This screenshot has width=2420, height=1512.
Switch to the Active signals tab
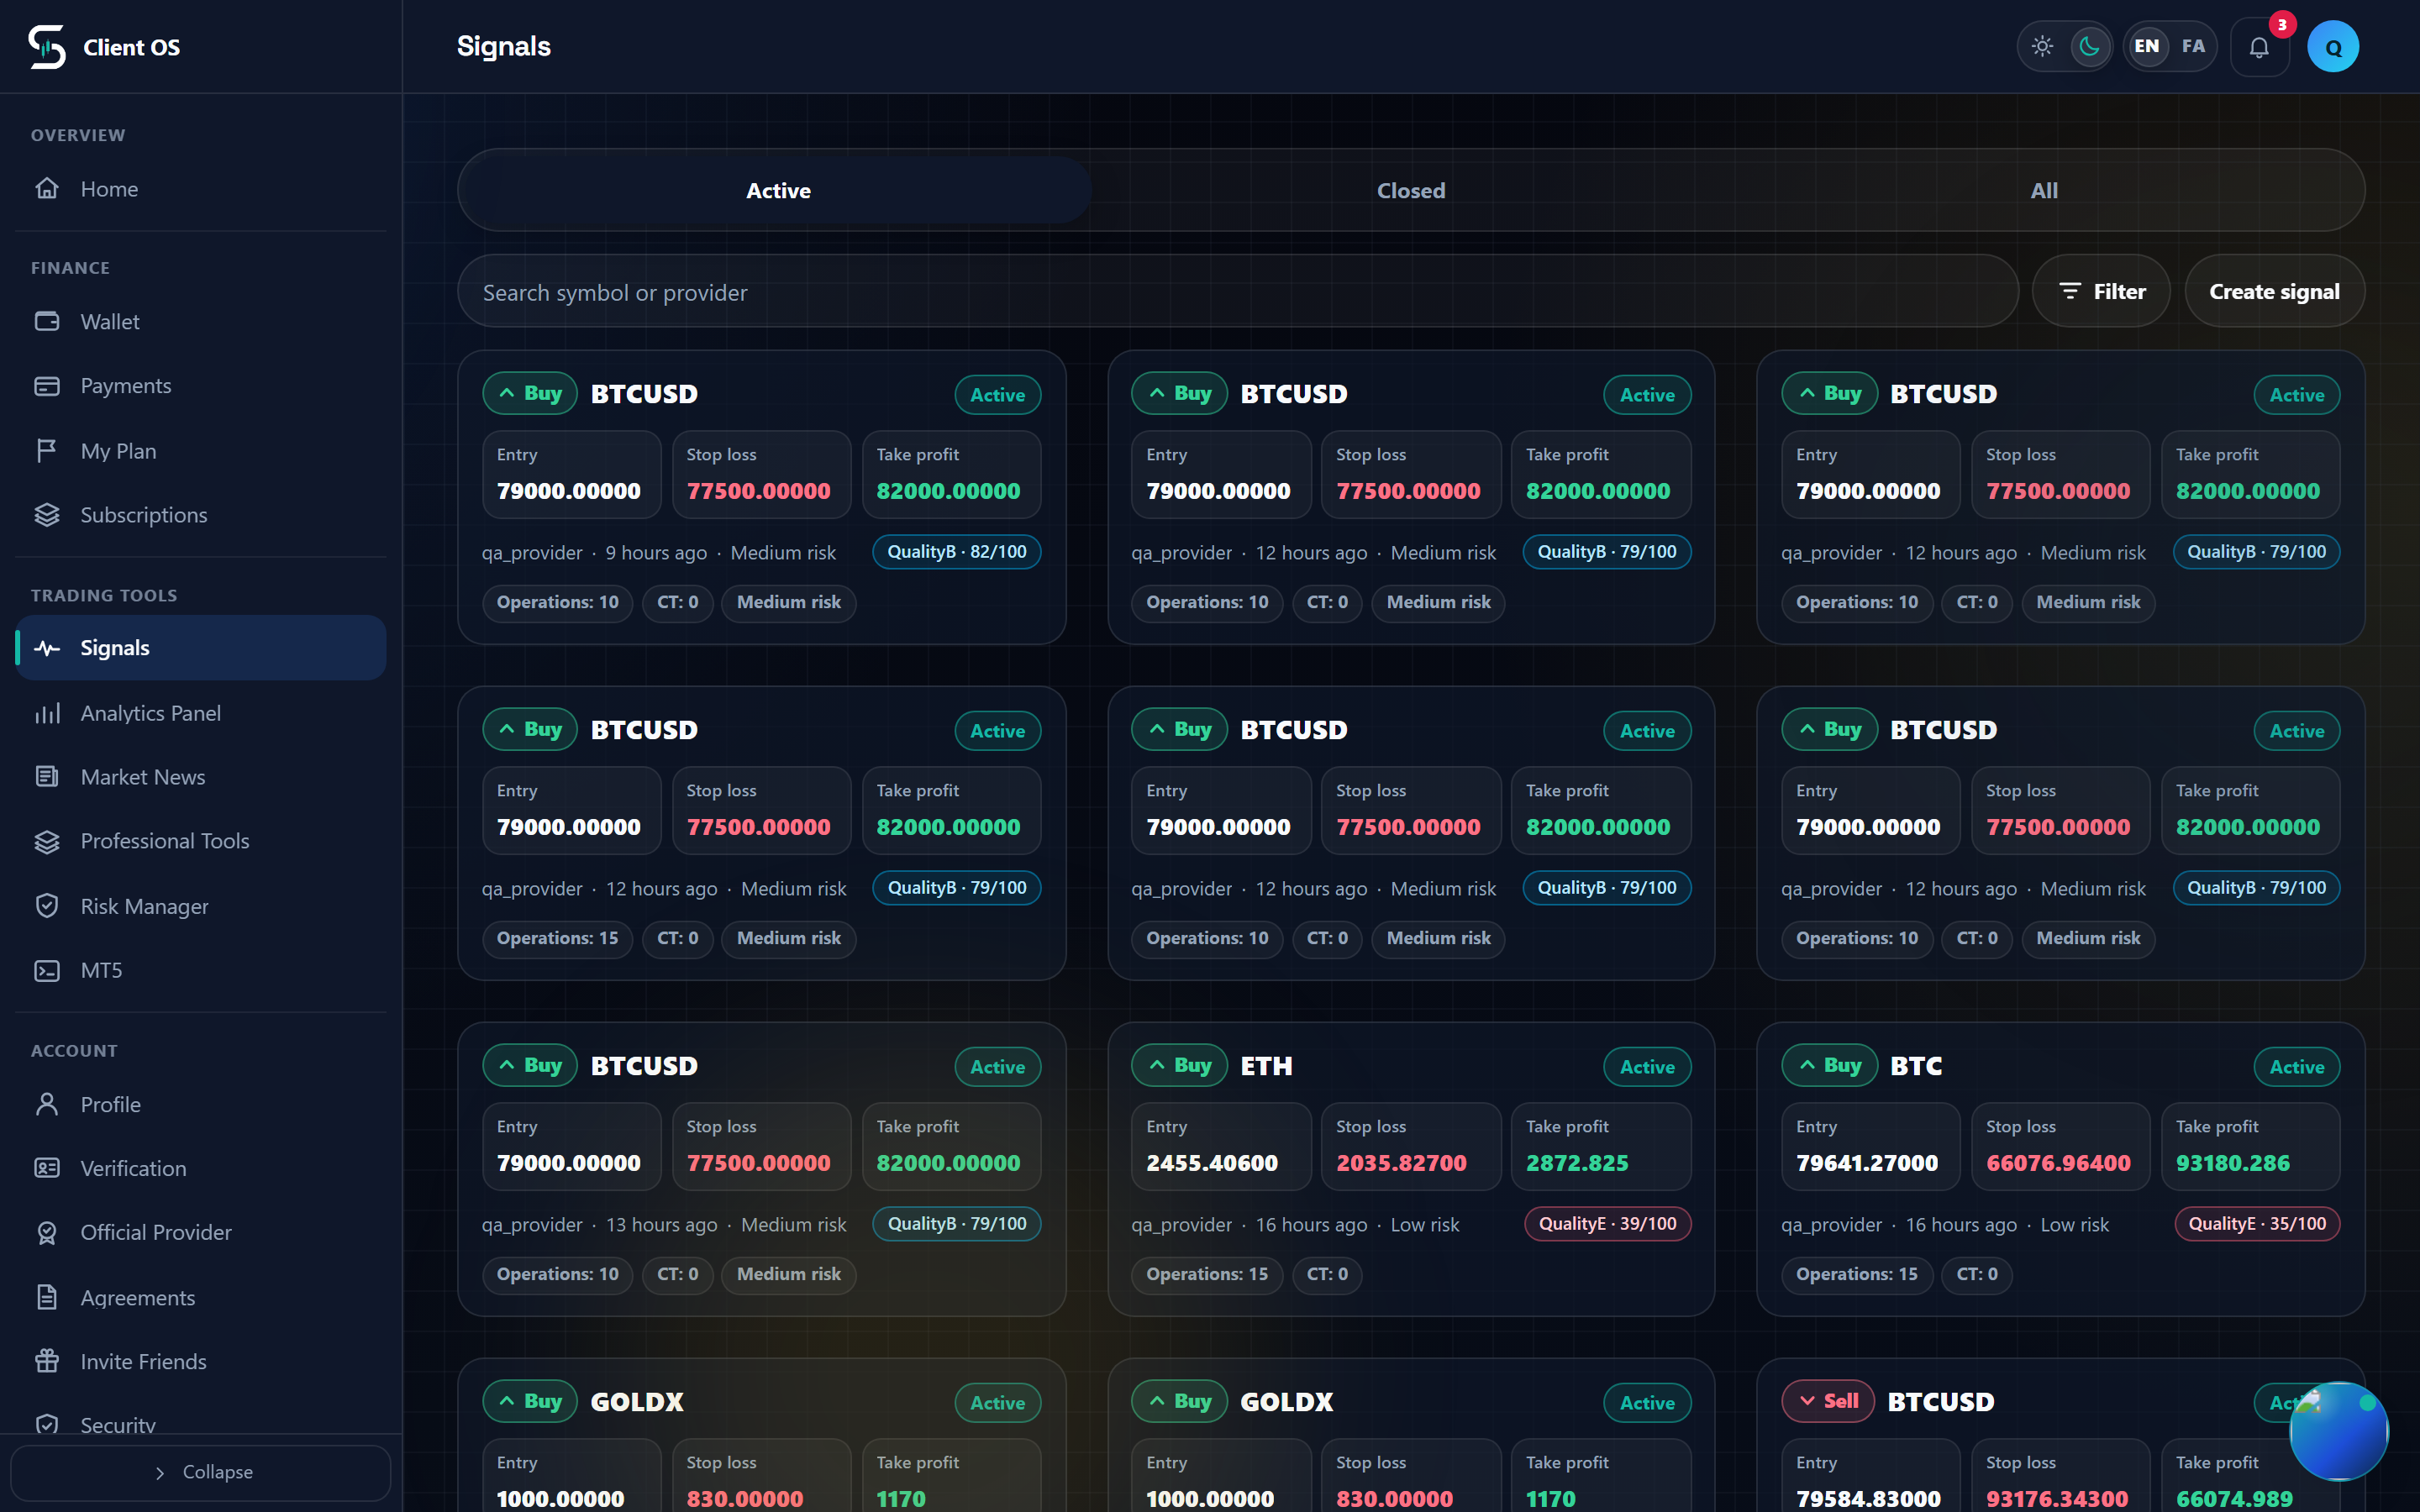(778, 190)
